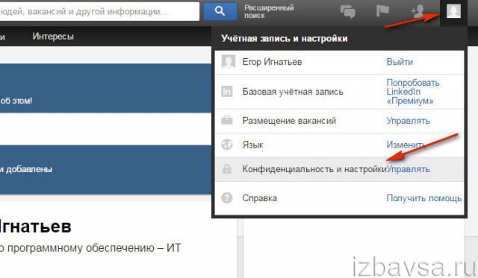Screen dimensions: 478x278
Task: Open the Интересы navigation menu
Action: pyautogui.click(x=53, y=37)
